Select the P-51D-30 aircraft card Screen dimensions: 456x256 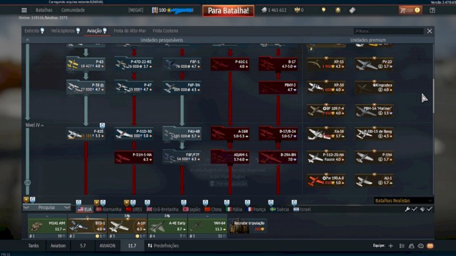(134, 134)
